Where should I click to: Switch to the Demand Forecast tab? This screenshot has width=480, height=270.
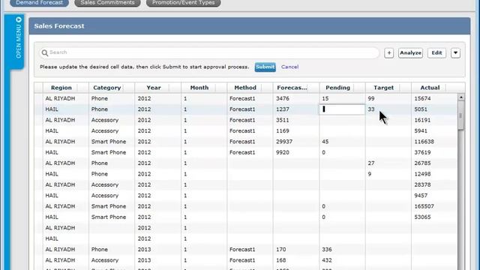click(x=39, y=3)
